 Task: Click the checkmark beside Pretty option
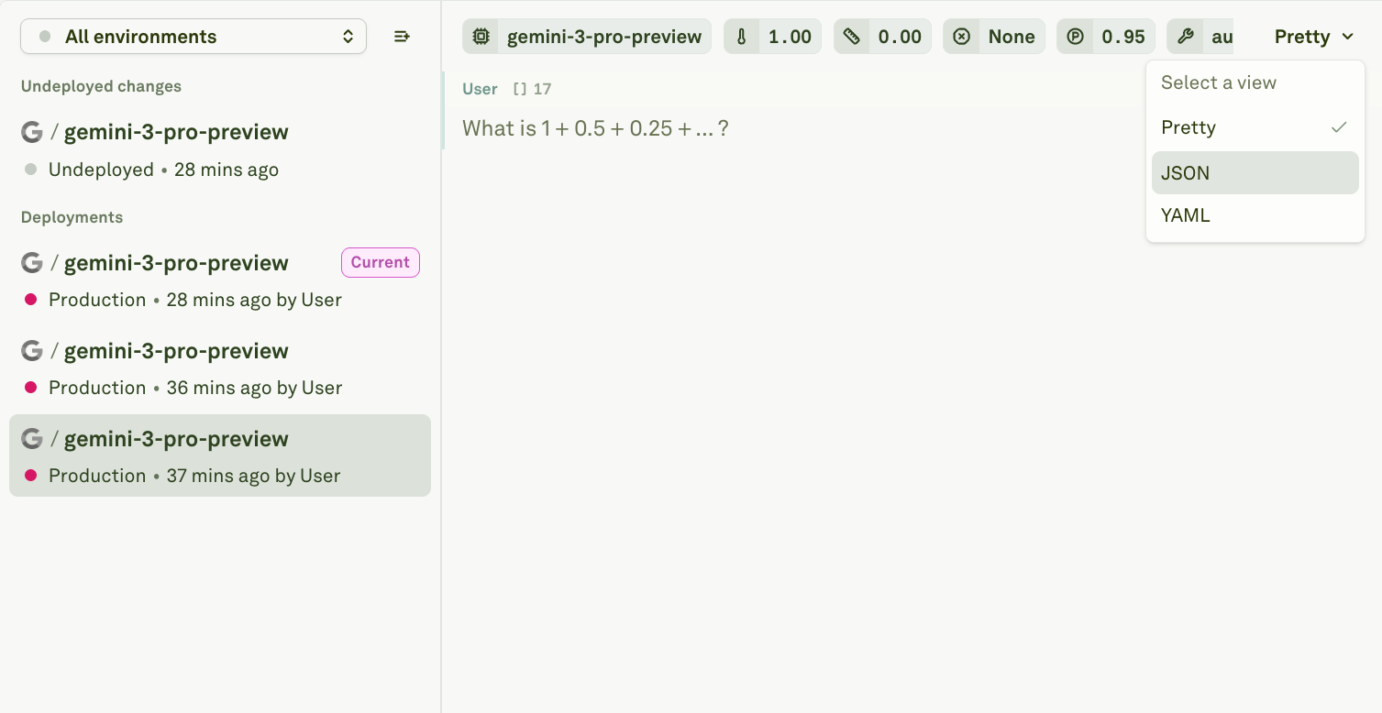pos(1339,127)
